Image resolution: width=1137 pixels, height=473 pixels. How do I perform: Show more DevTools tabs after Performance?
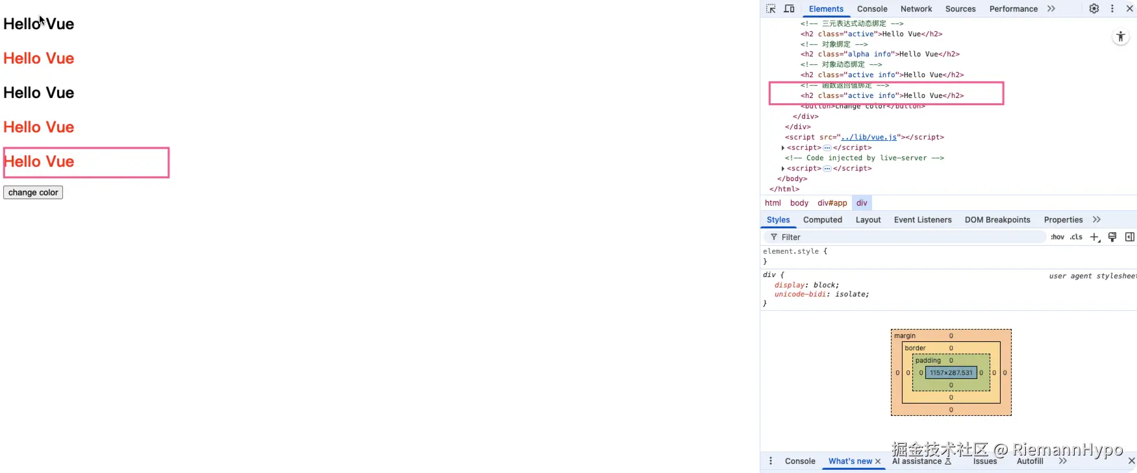(x=1051, y=8)
